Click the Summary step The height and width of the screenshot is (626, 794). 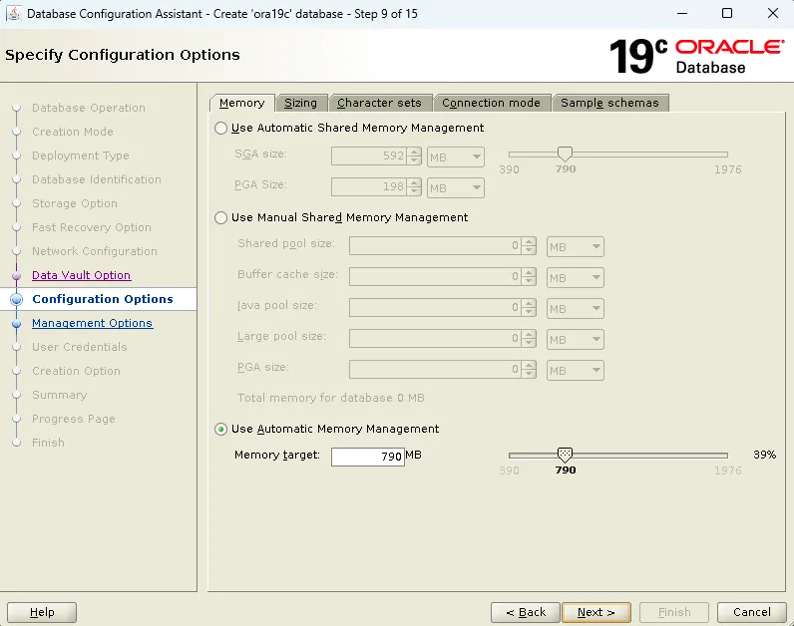tap(60, 395)
